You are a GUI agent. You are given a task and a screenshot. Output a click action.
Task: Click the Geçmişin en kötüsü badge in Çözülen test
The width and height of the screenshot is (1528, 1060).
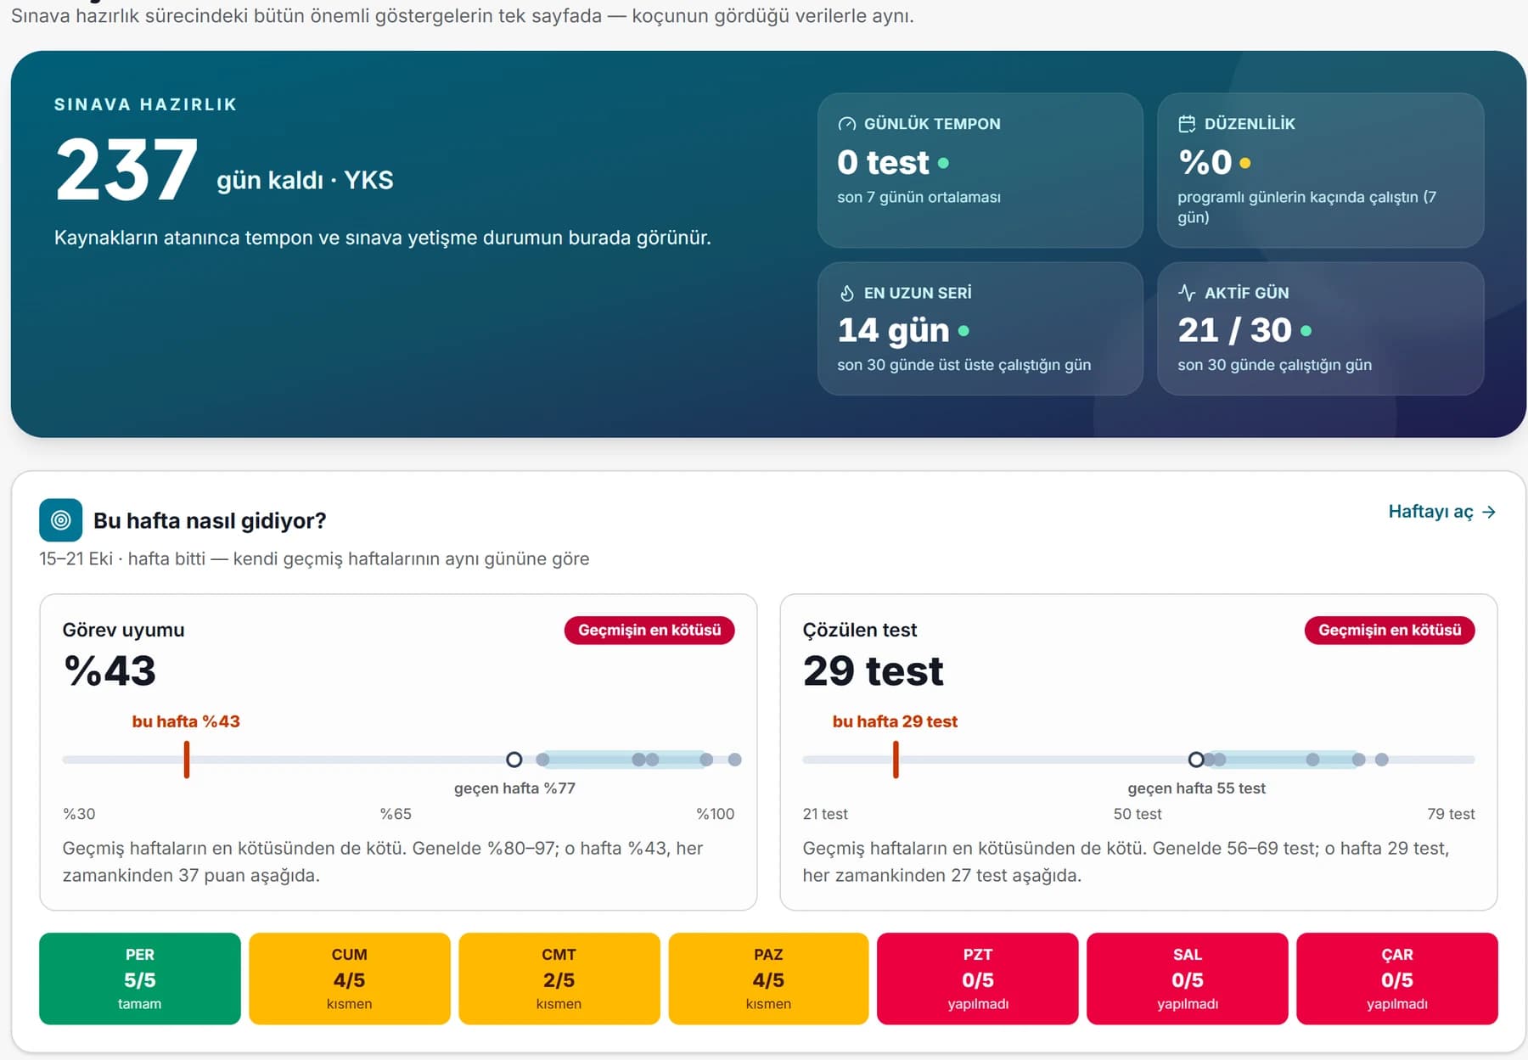[x=1390, y=630]
